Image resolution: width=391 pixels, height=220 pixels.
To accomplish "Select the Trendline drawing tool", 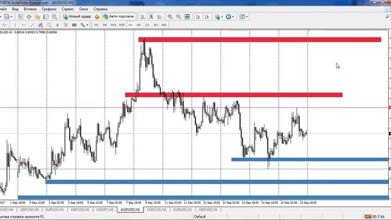I will 32,25.
